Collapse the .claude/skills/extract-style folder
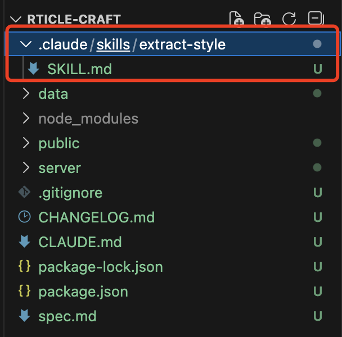Image resolution: width=342 pixels, height=337 pixels. coord(26,44)
